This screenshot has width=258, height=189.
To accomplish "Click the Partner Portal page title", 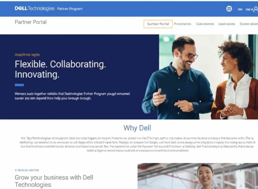I will [30, 22].
